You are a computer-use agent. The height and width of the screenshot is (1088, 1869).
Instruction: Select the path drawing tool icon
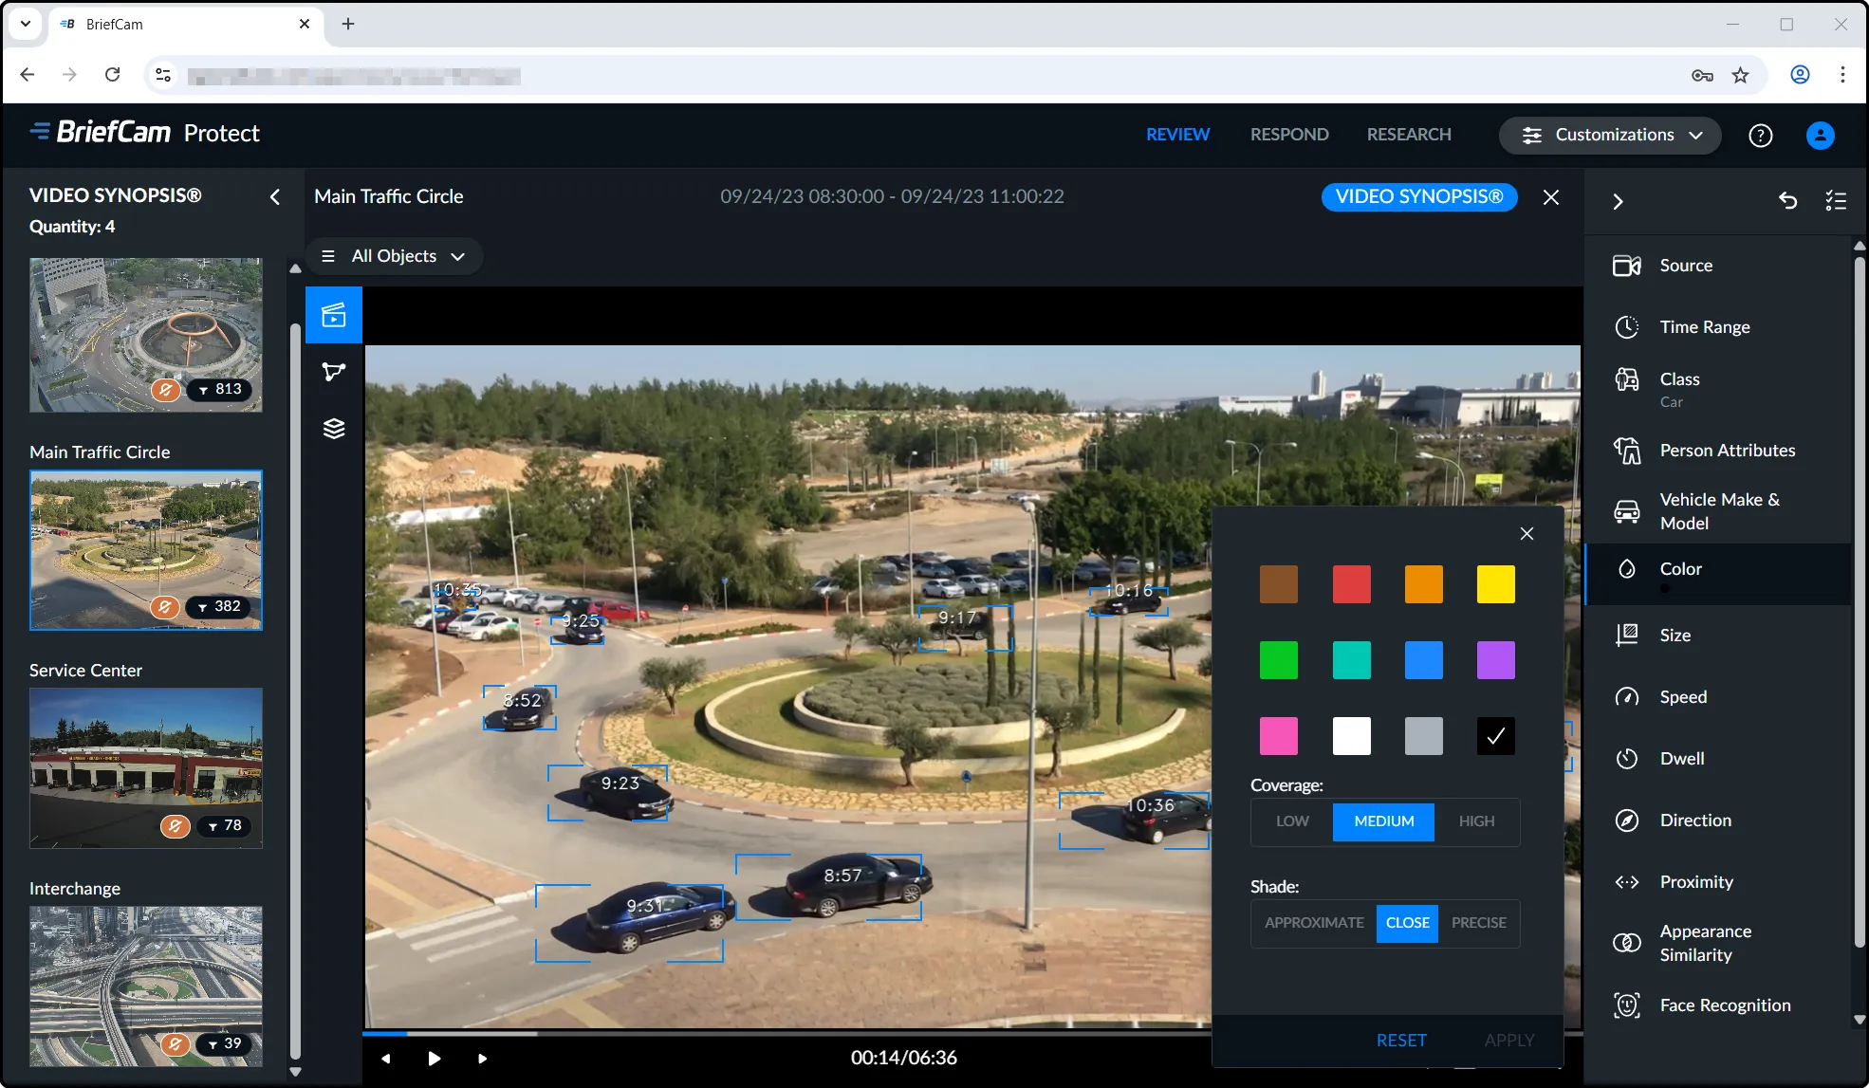[x=334, y=372]
